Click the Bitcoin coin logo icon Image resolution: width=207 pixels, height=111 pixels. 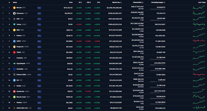[14, 8]
